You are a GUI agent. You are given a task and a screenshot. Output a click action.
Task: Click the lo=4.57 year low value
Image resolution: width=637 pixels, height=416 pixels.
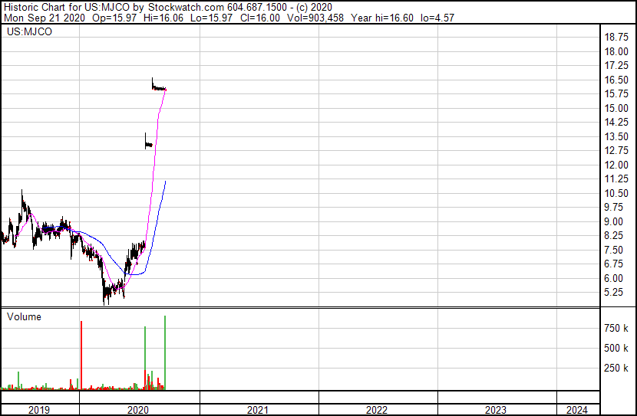[x=437, y=18]
